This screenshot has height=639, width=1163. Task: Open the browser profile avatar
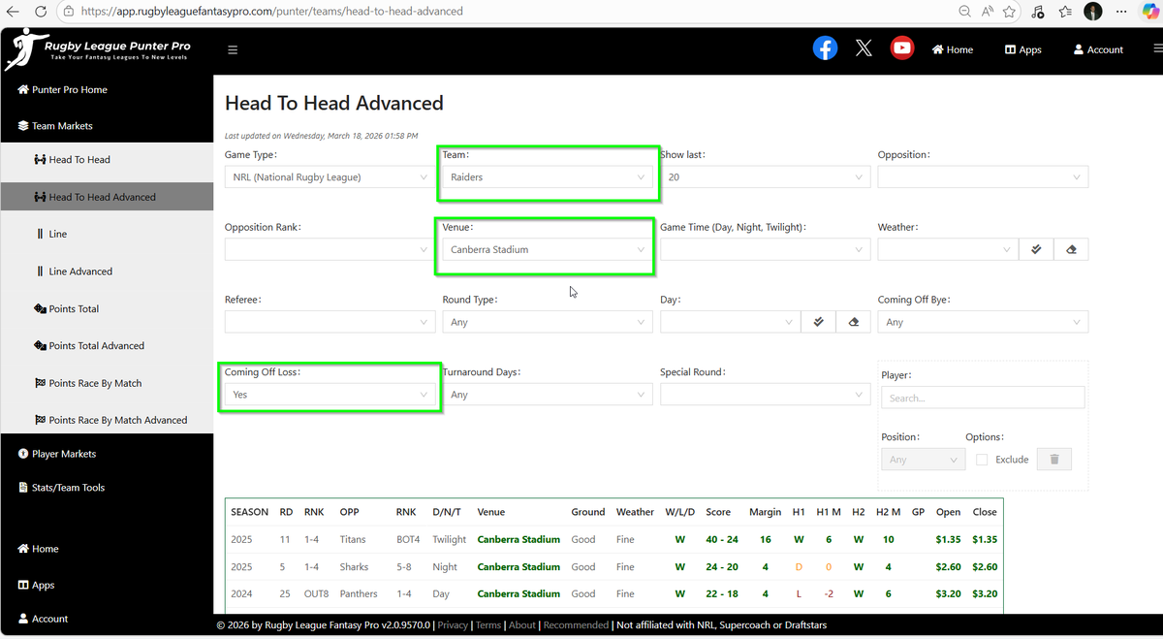click(1093, 12)
